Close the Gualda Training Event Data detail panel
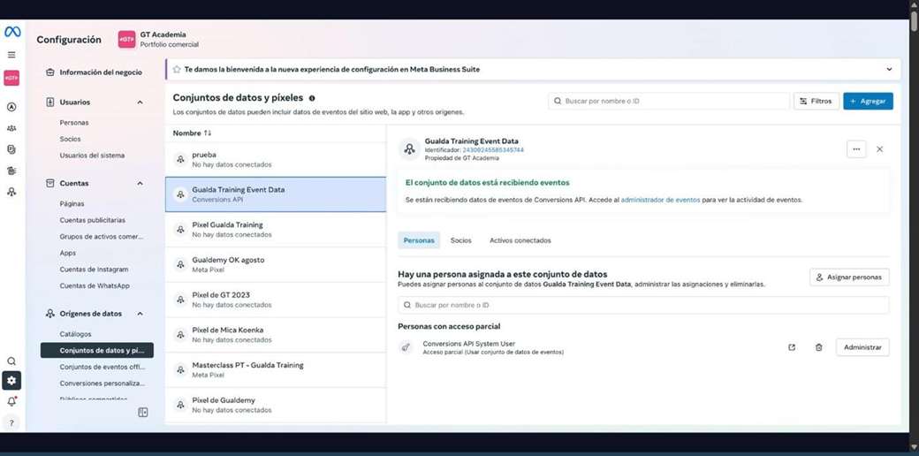The width and height of the screenshot is (919, 456). click(880, 149)
